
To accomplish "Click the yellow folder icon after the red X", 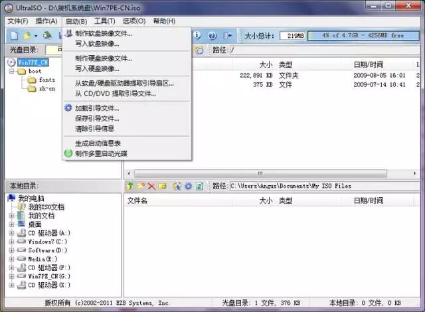I will (162, 186).
